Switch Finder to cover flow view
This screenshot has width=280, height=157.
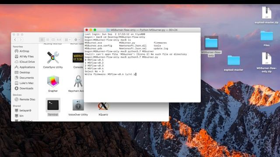pos(59,40)
